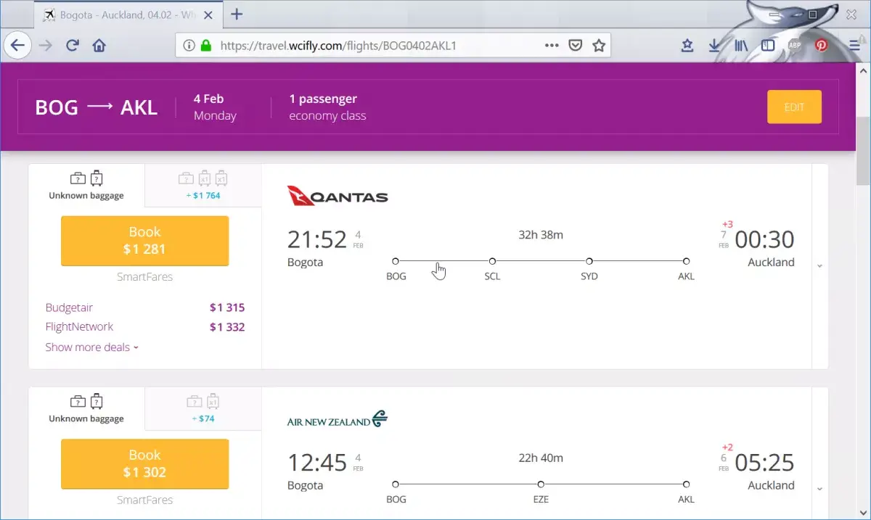Open the bookmarks star toolbar icon
871x520 pixels.
[x=687, y=46]
